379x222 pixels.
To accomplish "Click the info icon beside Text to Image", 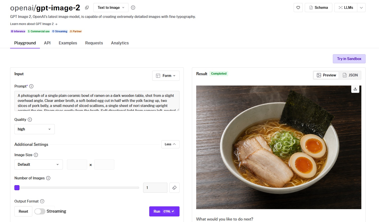I will (x=133, y=8).
